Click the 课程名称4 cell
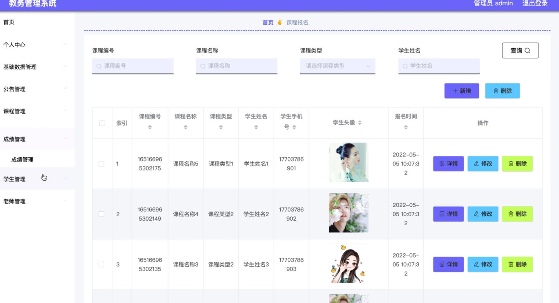The width and height of the screenshot is (559, 303). click(186, 214)
